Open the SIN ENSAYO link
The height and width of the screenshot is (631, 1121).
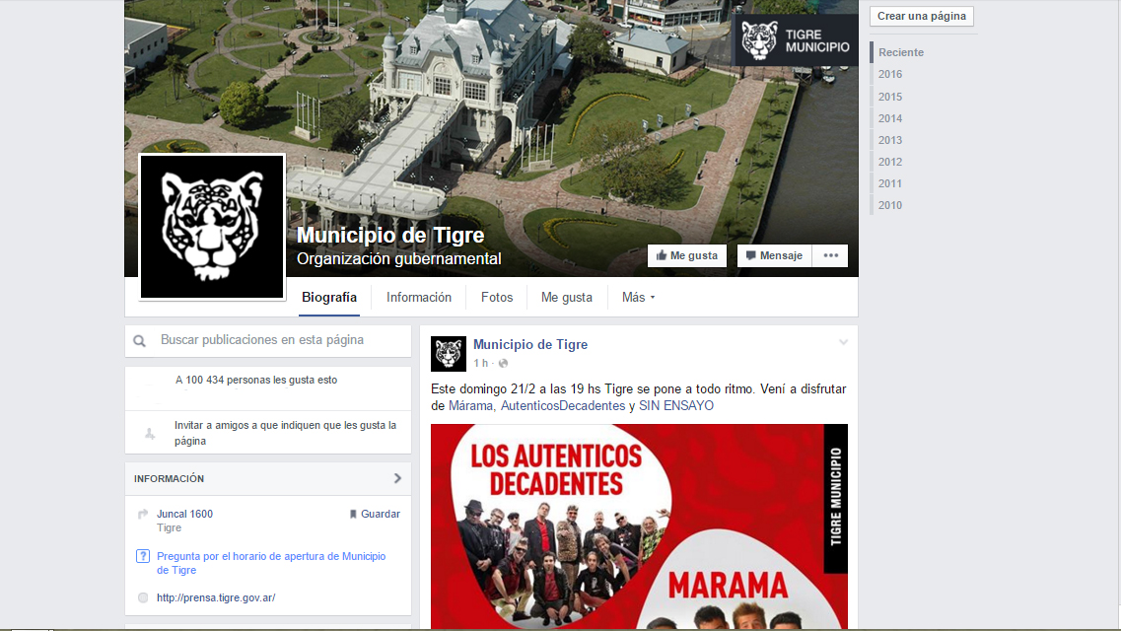point(675,406)
